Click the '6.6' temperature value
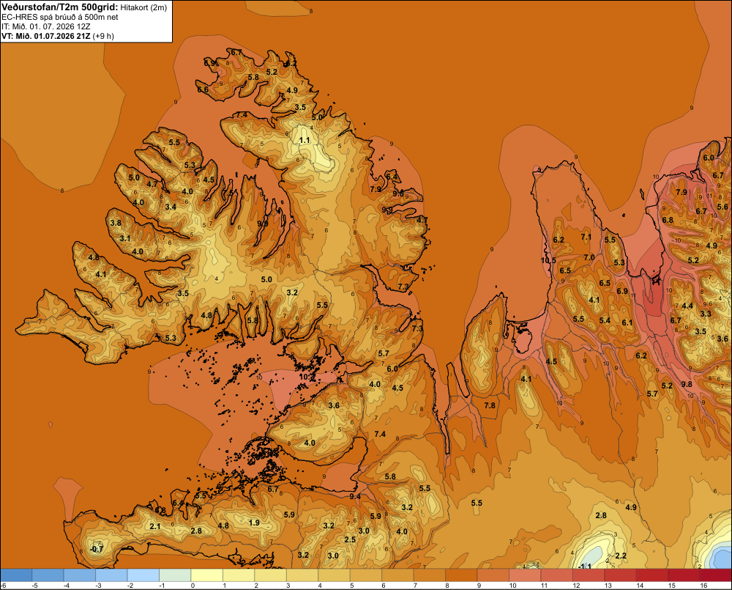732x590 pixels. (x=203, y=89)
